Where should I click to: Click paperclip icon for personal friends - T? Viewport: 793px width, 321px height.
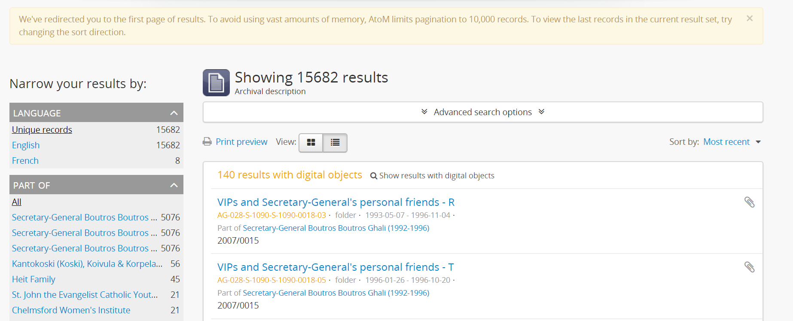749,267
